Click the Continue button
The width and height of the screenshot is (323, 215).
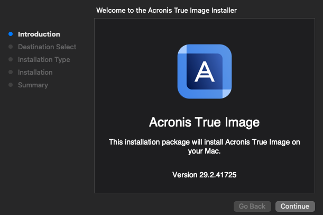click(295, 206)
